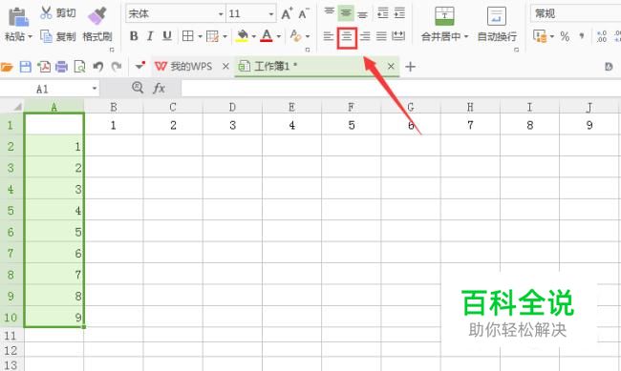Click into the formula bar input
621x371 pixels.
(401, 88)
